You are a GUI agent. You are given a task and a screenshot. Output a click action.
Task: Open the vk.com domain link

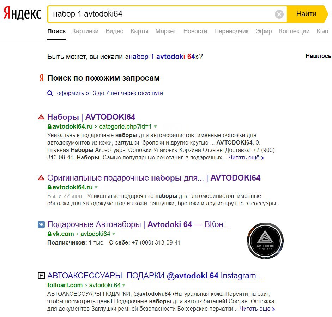pos(63,234)
